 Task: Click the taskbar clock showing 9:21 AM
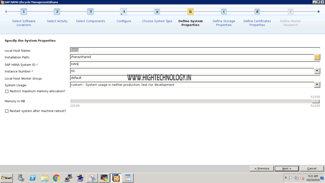pos(313,178)
